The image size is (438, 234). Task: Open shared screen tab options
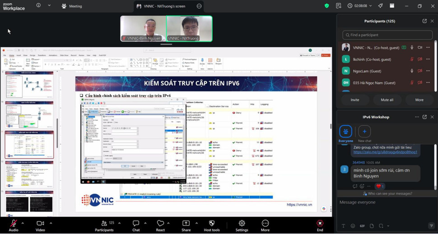[x=199, y=6]
